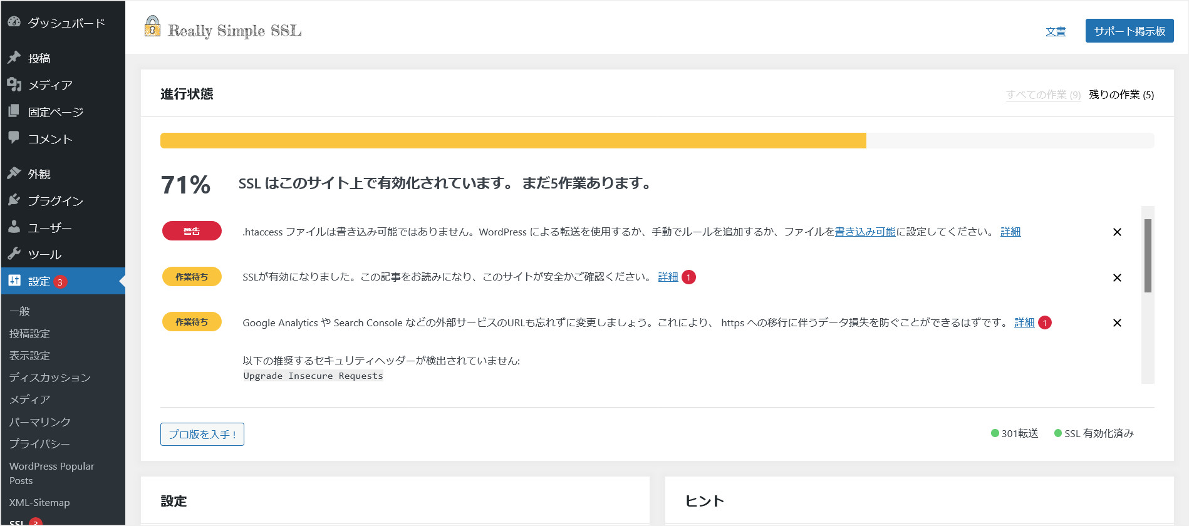Click the 進行状態 heading
This screenshot has width=1189, height=526.
point(187,94)
